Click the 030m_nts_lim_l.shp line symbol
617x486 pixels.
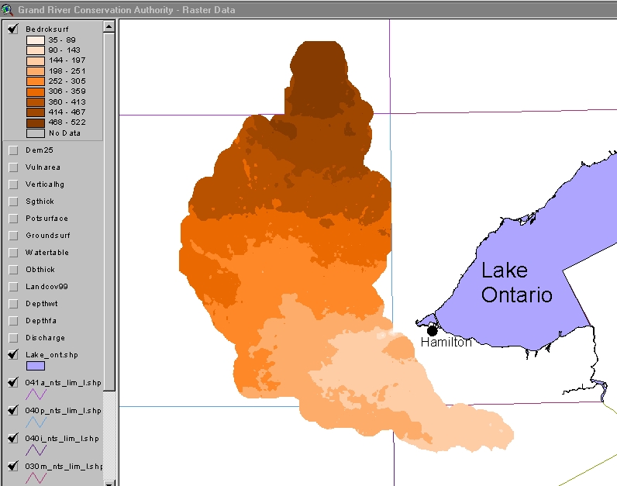tap(36, 477)
